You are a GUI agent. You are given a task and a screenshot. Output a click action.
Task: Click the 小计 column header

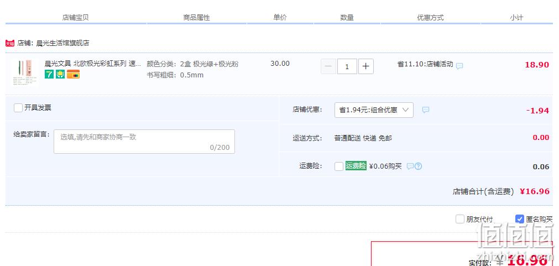[516, 18]
